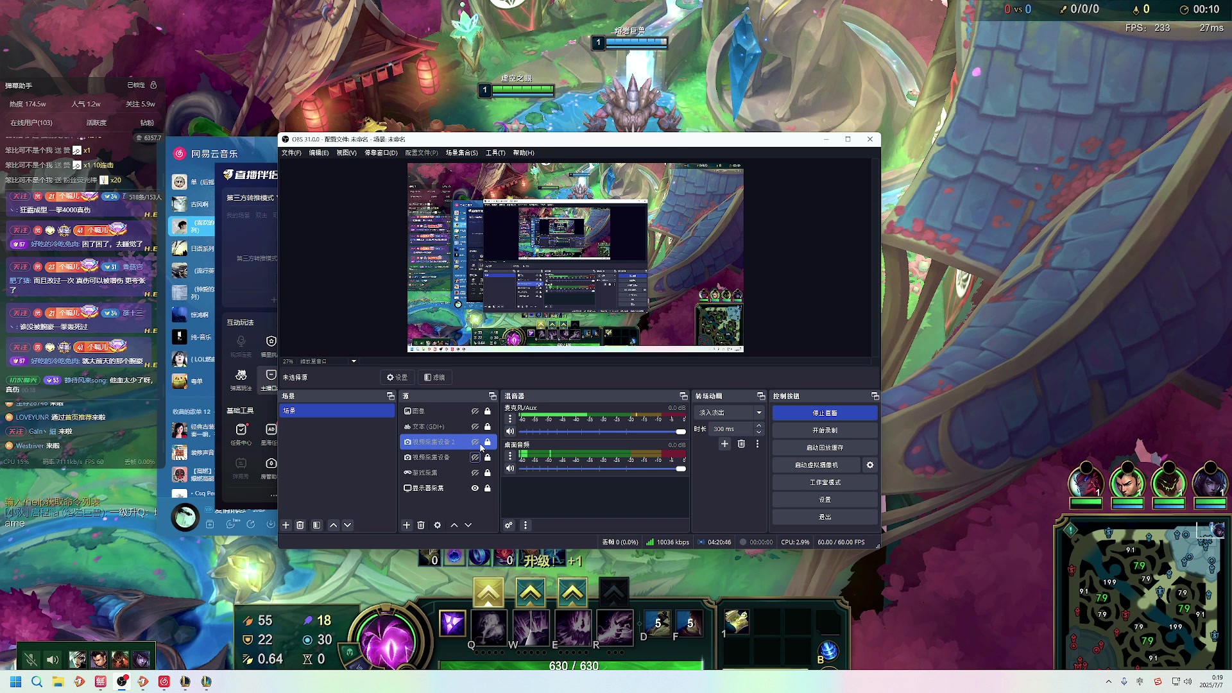This screenshot has height=693, width=1232.
Task: Show the 文本 (GDI+) source
Action: click(475, 427)
